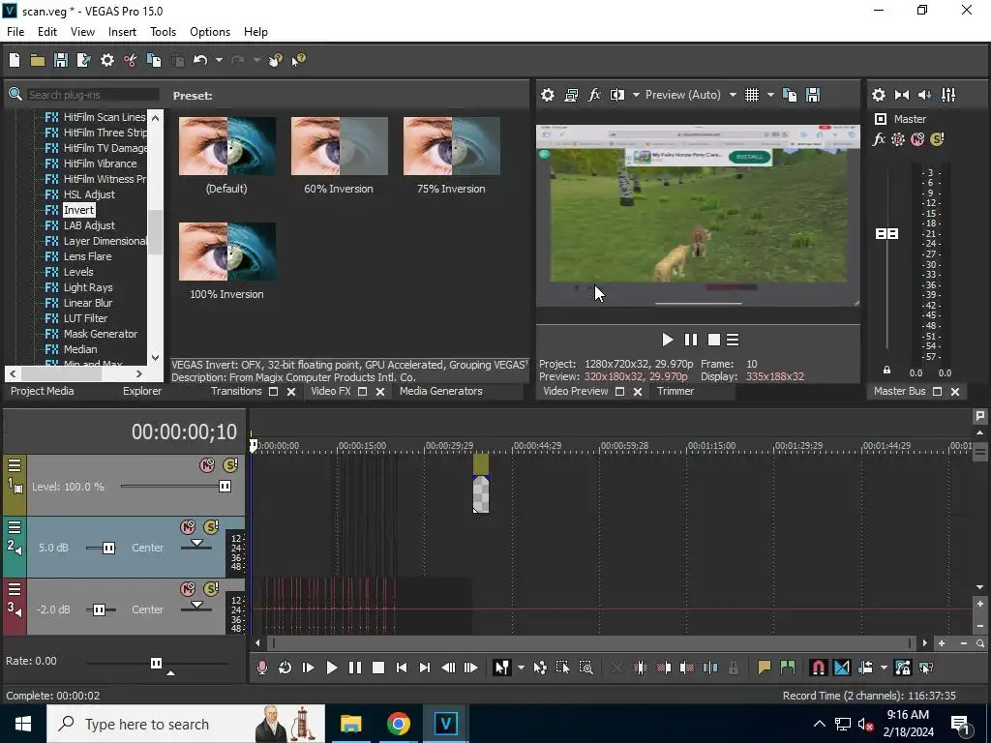
Task: Click the What's This help icon
Action: tap(298, 60)
